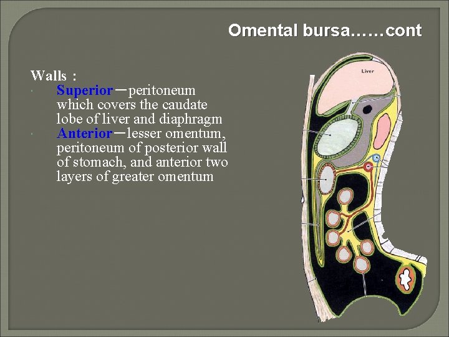Click the pale green stomach shape in the diagram
This screenshot has width=449, height=337.
tap(339, 137)
